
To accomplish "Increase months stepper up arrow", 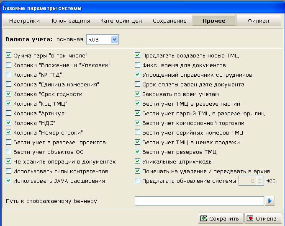I will pyautogui.click(x=260, y=179).
